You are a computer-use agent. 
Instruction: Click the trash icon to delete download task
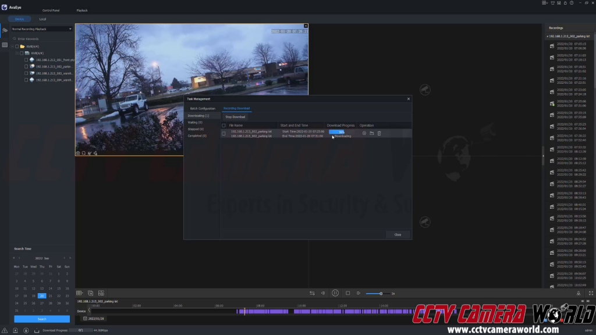pyautogui.click(x=379, y=133)
